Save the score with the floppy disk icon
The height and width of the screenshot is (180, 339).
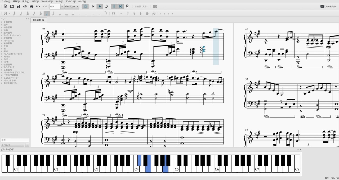pos(18,6)
